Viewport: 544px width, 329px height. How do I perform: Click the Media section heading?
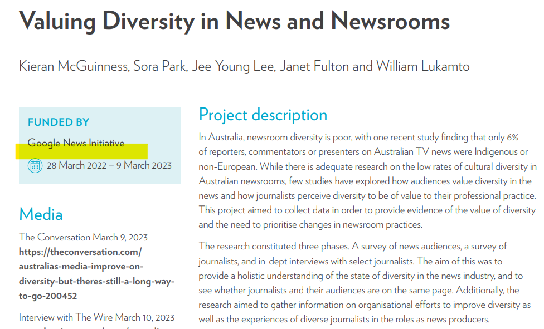point(41,214)
